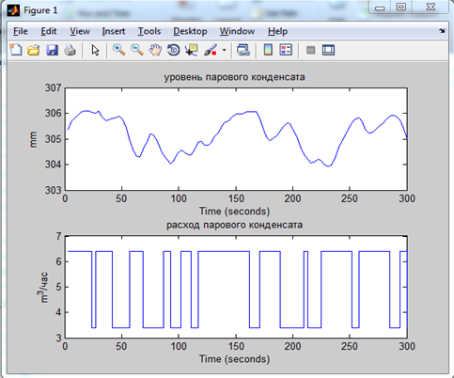Open the Tools menu
Screen dimensions: 454x378
(x=149, y=31)
